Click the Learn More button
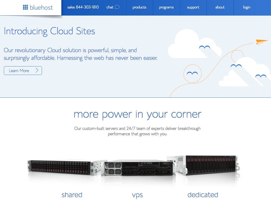Screen dimensions: 271x201 coord(23,71)
